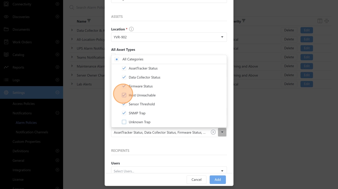The width and height of the screenshot is (338, 189).
Task: Go to Access Policies in sidebar
Action: (x=24, y=104)
